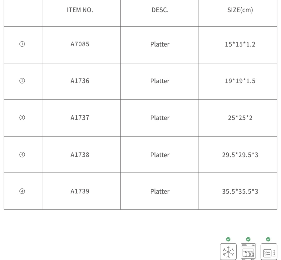Click the circled number 2 marker
Image resolution: width=281 pixels, height=260 pixels.
(x=22, y=81)
